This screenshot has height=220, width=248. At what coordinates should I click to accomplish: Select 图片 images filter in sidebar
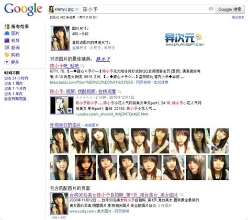coord(15,33)
